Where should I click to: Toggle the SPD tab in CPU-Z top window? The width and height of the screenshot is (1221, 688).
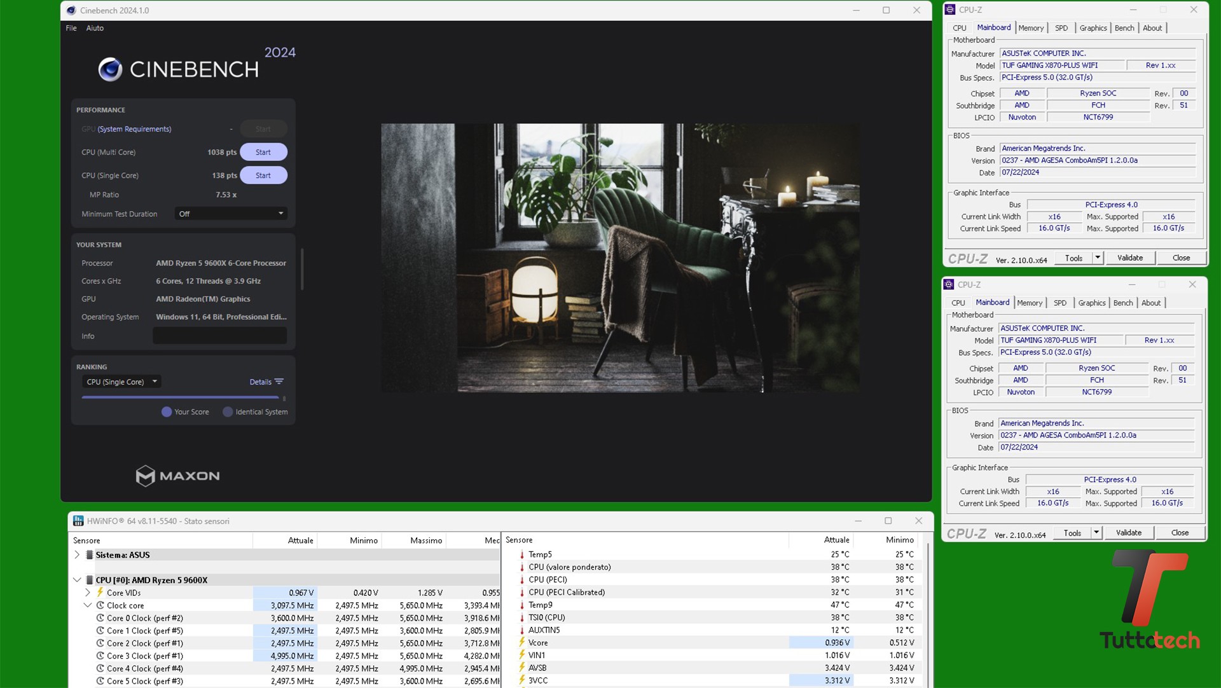point(1061,27)
